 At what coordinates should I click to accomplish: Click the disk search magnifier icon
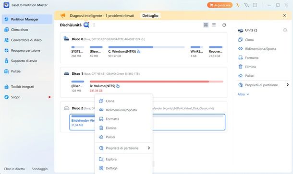coord(86,25)
